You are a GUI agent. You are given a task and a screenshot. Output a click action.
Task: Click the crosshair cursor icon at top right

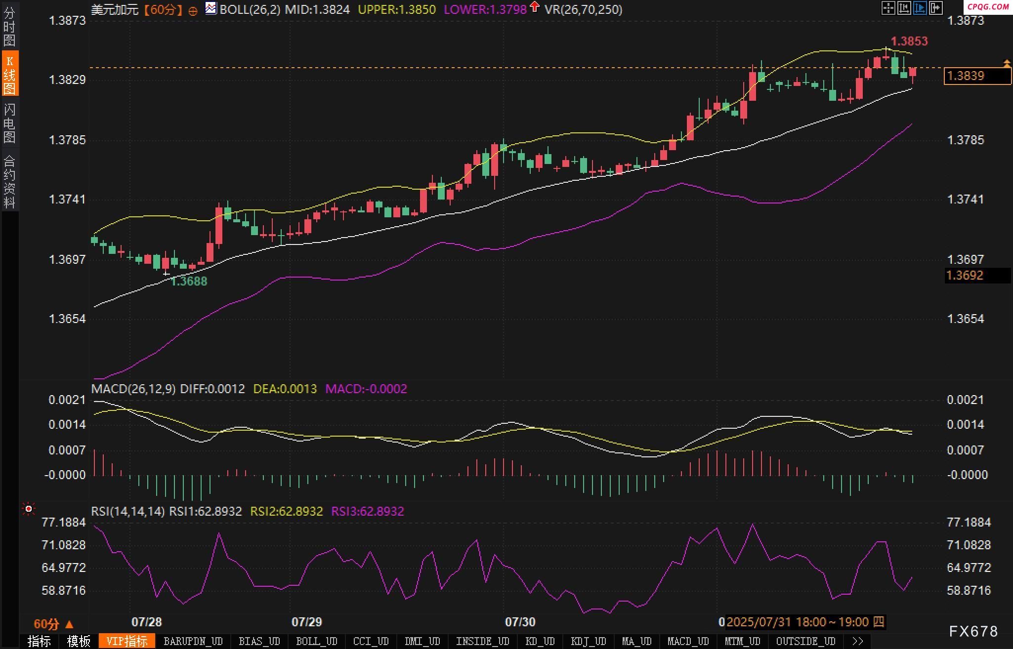coord(888,8)
